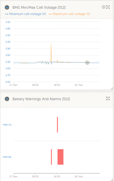The height and width of the screenshot is (181, 114).
Task: Toggle Minimum cell voltage (V) series
Action: [28, 14]
